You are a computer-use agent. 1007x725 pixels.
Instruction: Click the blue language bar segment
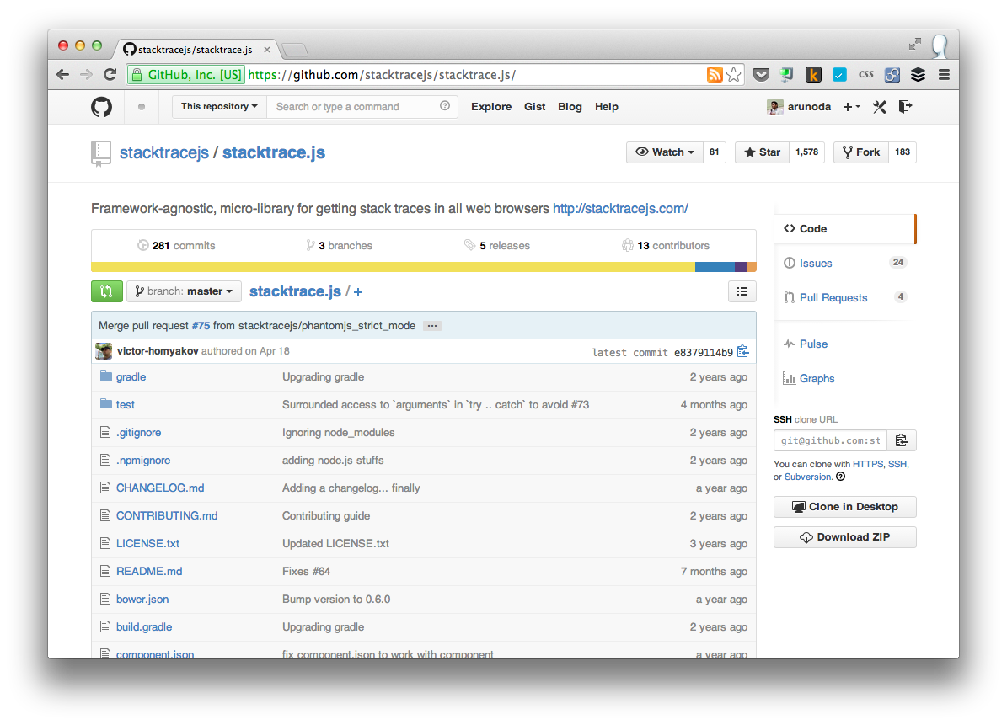click(x=715, y=267)
